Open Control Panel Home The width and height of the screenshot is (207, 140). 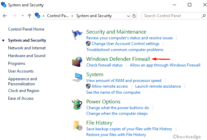pyautogui.click(x=26, y=29)
